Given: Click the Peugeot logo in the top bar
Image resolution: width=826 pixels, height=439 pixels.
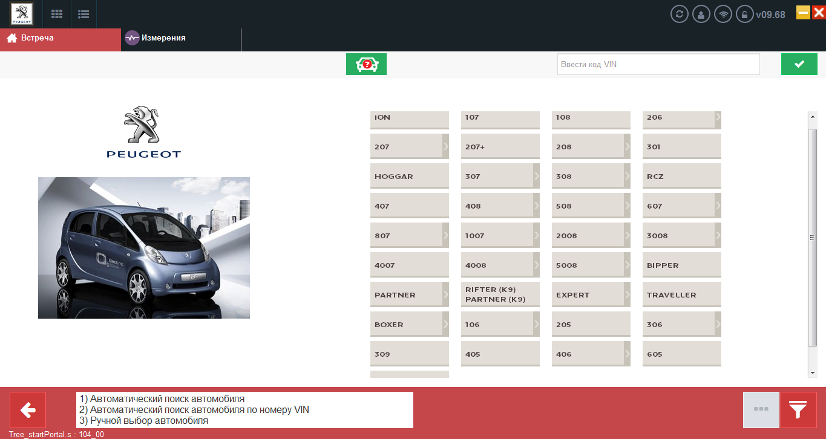Looking at the screenshot, I should (x=22, y=14).
